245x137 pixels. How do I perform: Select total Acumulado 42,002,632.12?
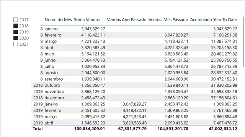point(223,129)
